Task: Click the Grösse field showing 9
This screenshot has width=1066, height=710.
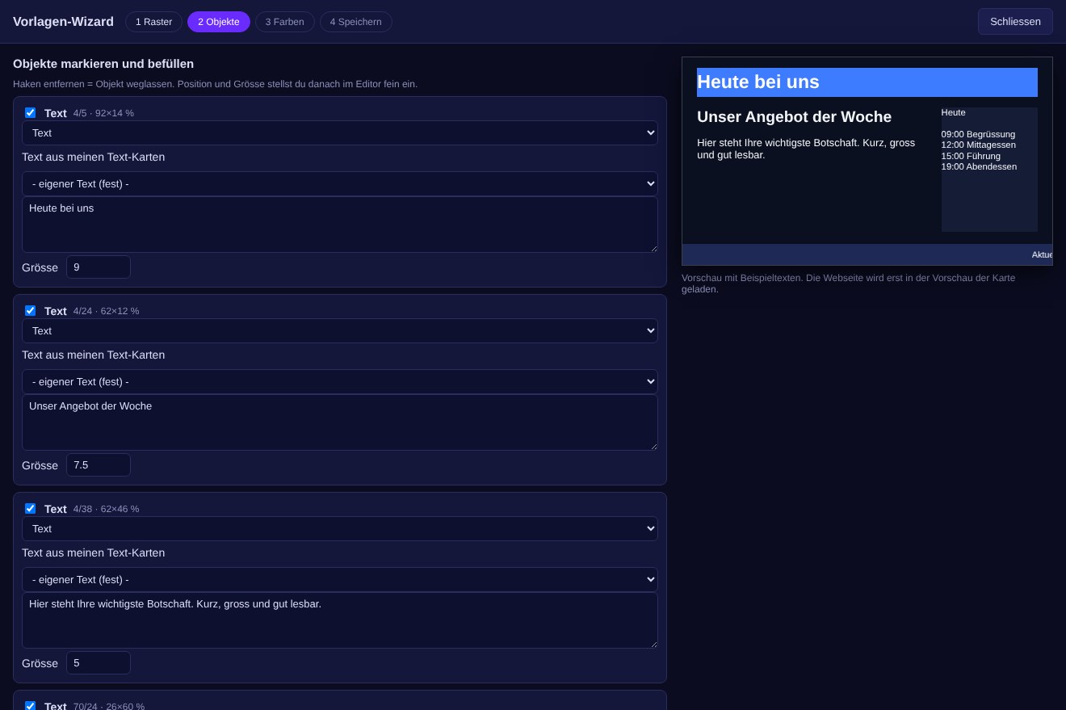Action: [x=99, y=267]
